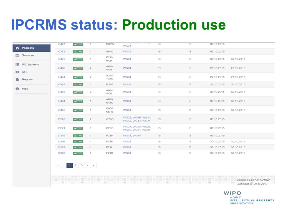287x215 pixels.
Task: Click the RCL book icon
Action: 17,72
